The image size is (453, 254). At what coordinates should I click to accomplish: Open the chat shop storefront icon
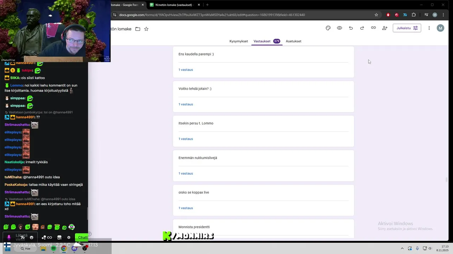pos(59,237)
